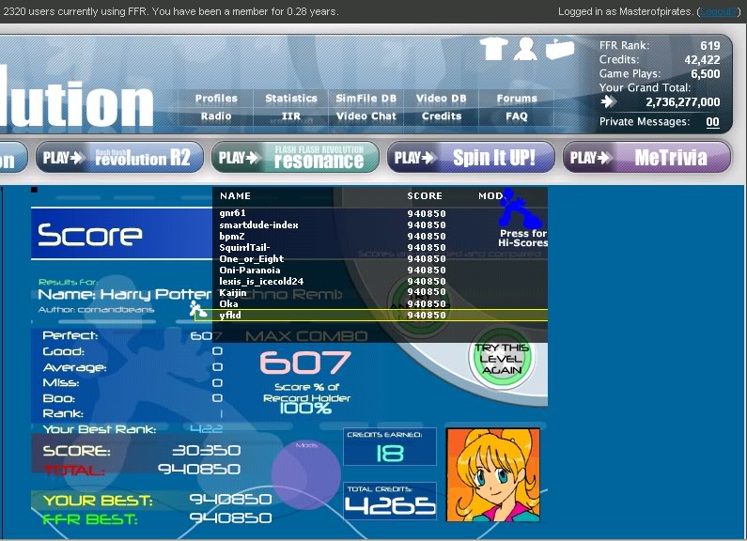Start the MeTrivia game
This screenshot has width=747, height=541.
pyautogui.click(x=647, y=158)
